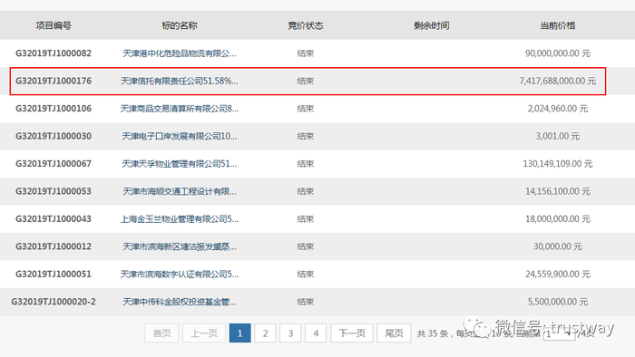Open the 天津天孚物业管理有限公司 listing

pos(180,164)
